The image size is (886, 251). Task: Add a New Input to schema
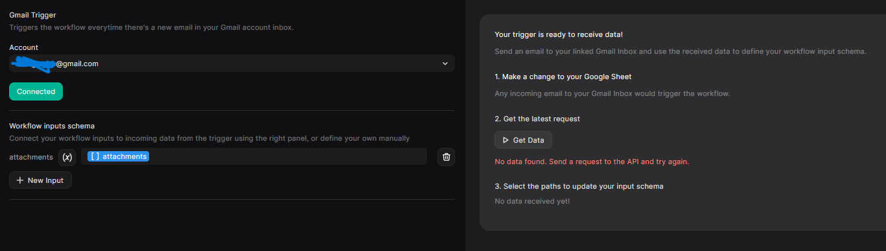(x=40, y=180)
